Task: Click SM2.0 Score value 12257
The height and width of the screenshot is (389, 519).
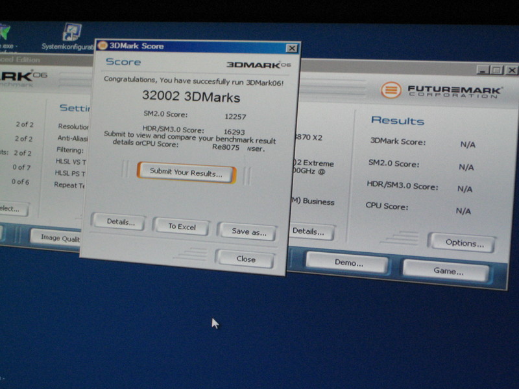Action: pos(235,117)
